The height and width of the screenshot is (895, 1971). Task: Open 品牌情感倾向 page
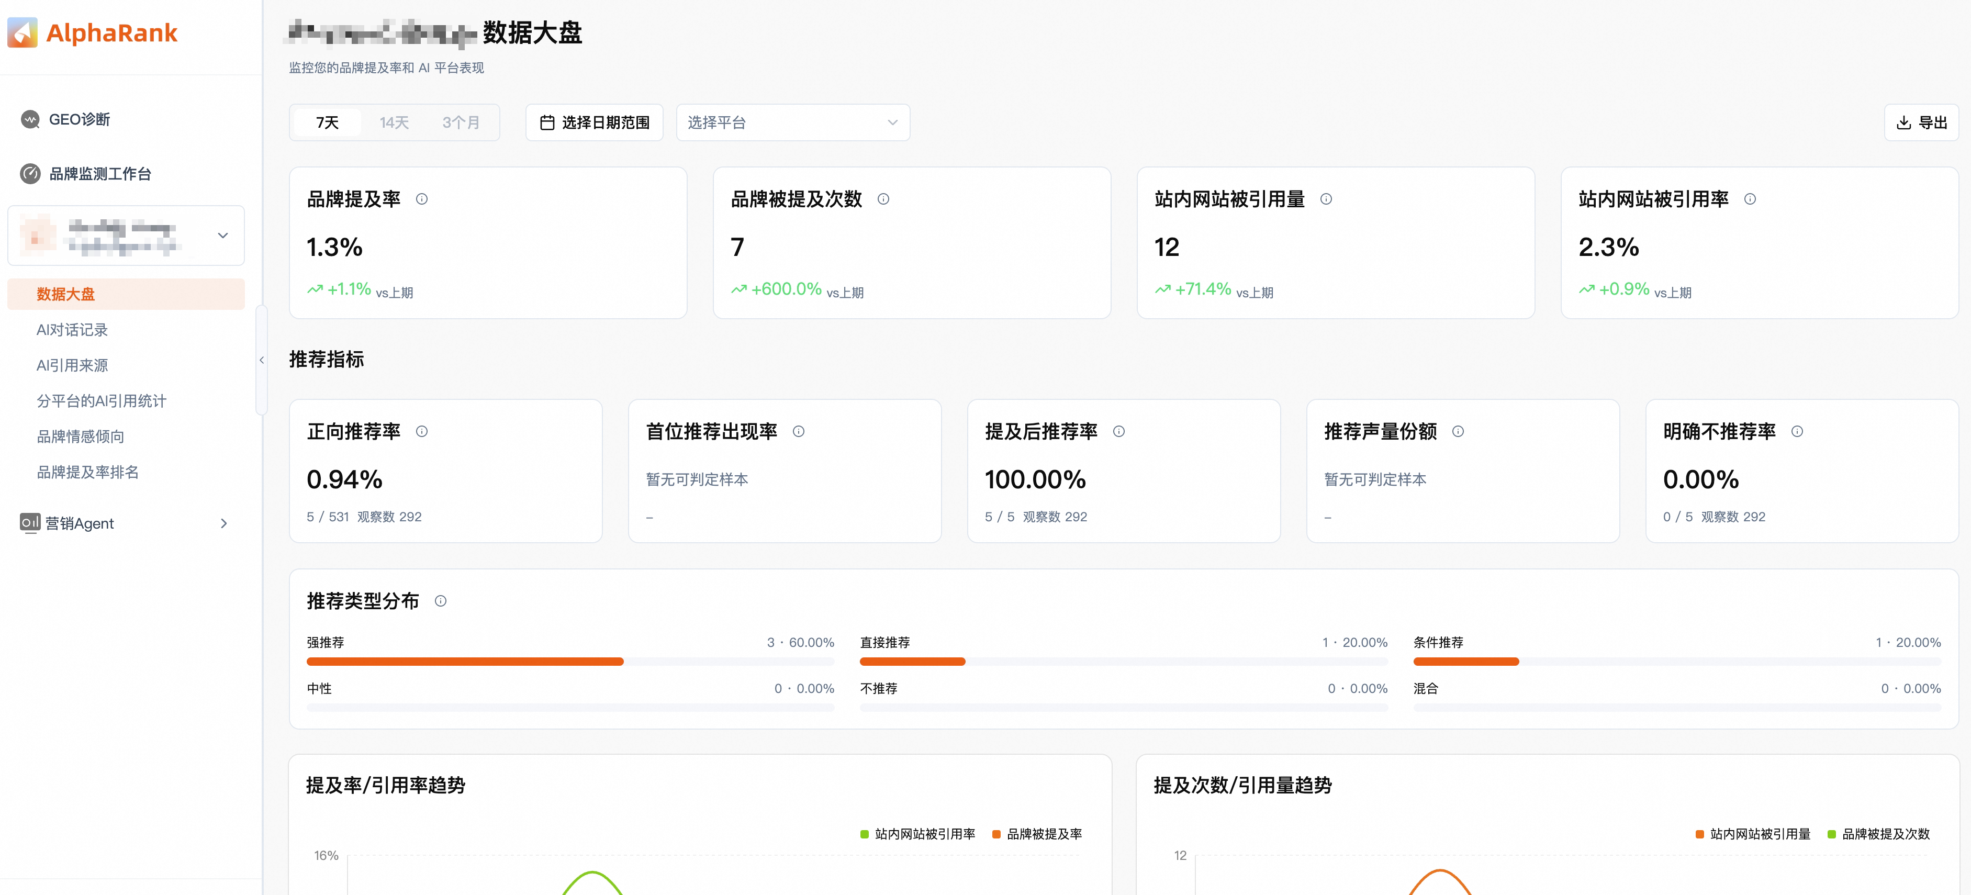pyautogui.click(x=81, y=436)
